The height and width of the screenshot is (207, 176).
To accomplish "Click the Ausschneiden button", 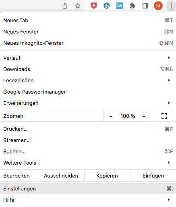I will click(x=61, y=176).
